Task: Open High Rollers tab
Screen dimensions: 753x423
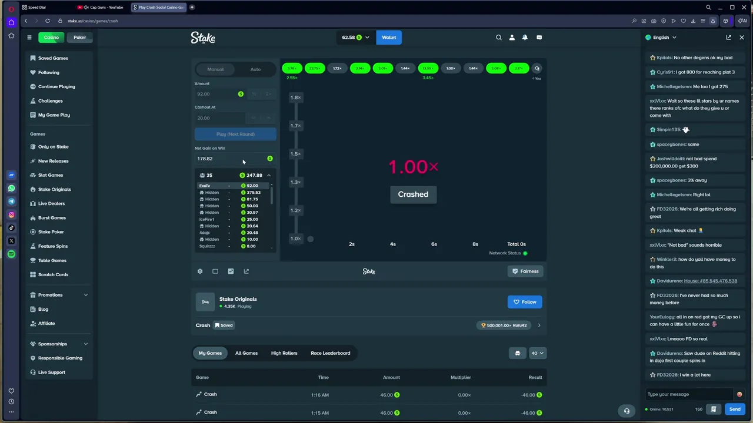Action: click(x=284, y=353)
